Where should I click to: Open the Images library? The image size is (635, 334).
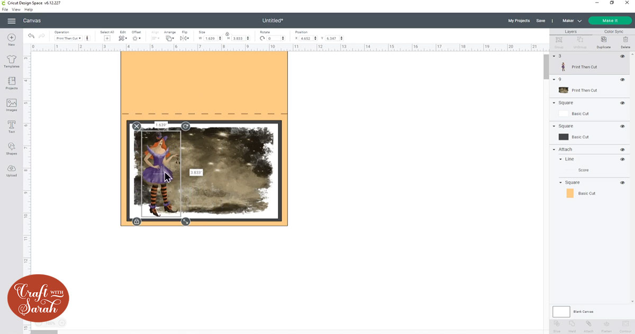click(x=11, y=105)
